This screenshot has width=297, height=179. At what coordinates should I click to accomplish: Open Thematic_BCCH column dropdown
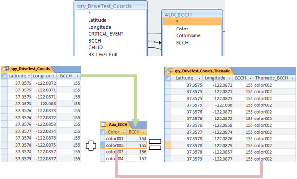tap(292, 78)
